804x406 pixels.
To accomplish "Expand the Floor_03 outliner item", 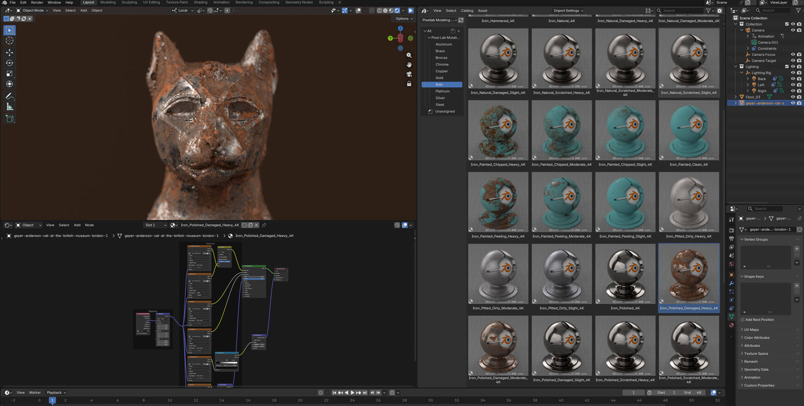I will (736, 97).
